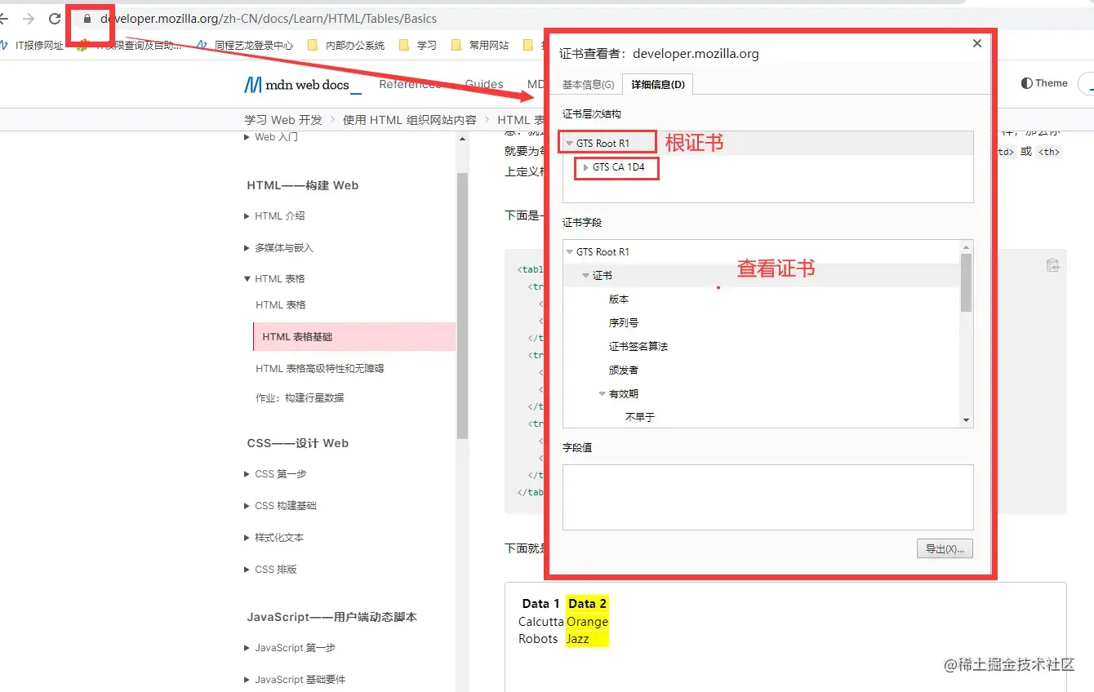Expand the CSS 排版 sidebar section
Screen dimensions: 1094x692
point(247,570)
